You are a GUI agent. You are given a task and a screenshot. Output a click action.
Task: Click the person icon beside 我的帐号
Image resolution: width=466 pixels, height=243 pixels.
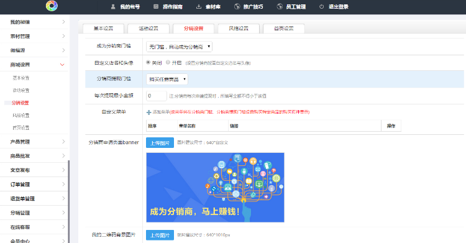[113, 7]
